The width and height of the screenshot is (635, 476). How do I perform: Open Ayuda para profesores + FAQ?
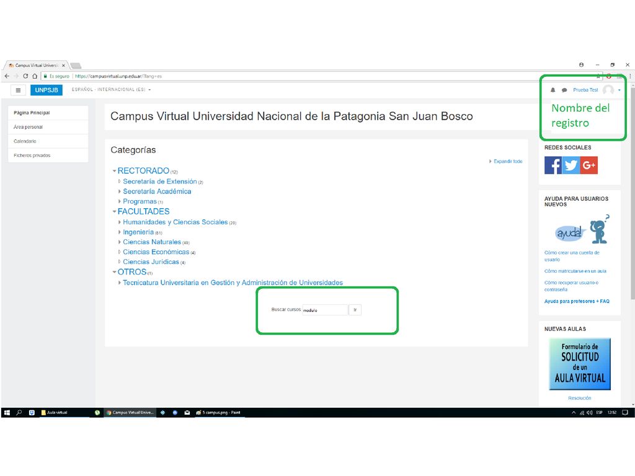[577, 301]
